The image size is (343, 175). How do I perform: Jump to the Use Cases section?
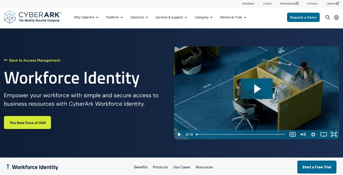point(182,167)
